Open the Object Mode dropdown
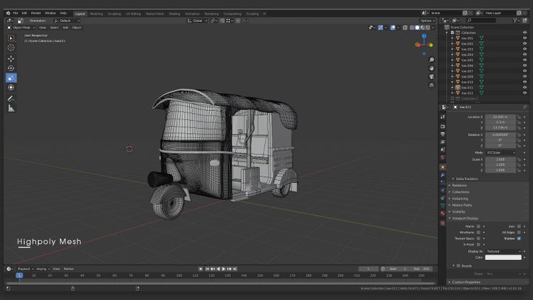This screenshot has height=300, width=533. click(21, 28)
